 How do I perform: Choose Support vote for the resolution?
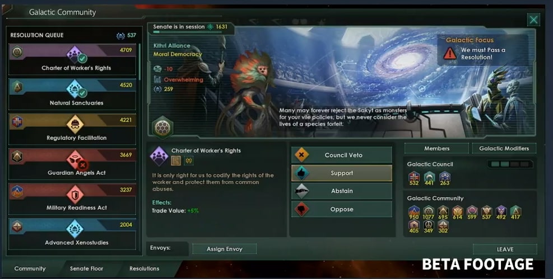pos(341,173)
